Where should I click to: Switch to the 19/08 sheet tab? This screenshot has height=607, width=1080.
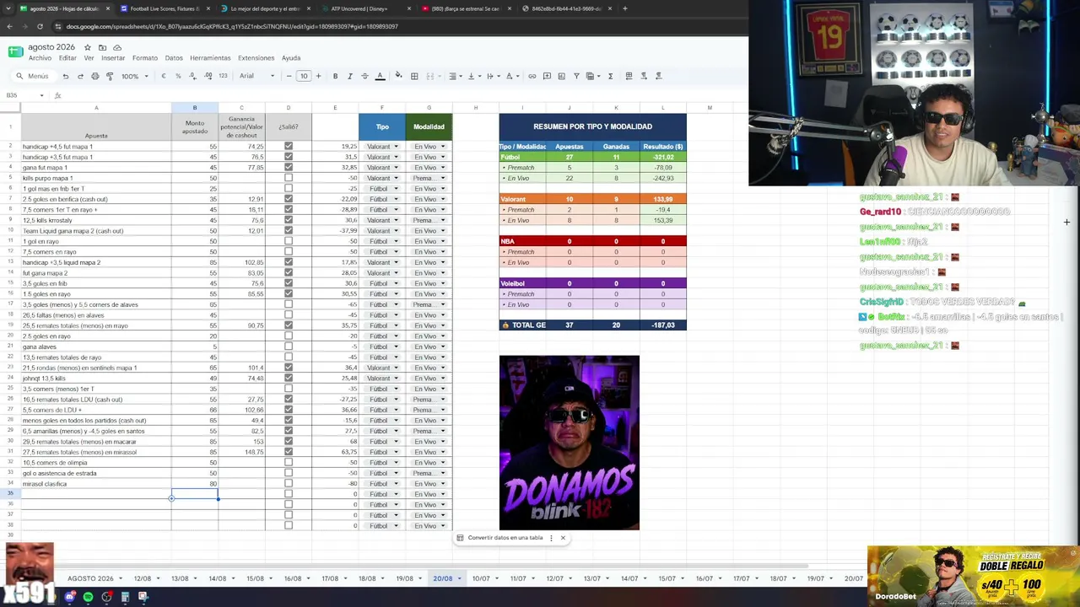[404, 578]
